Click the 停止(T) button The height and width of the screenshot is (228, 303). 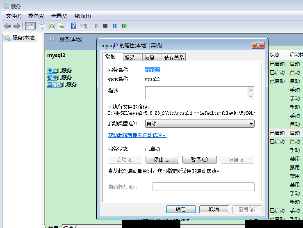pyautogui.click(x=162, y=159)
